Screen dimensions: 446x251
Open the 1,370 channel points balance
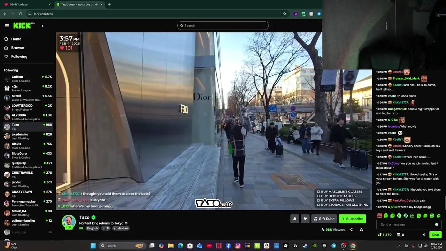pyautogui.click(x=385, y=235)
